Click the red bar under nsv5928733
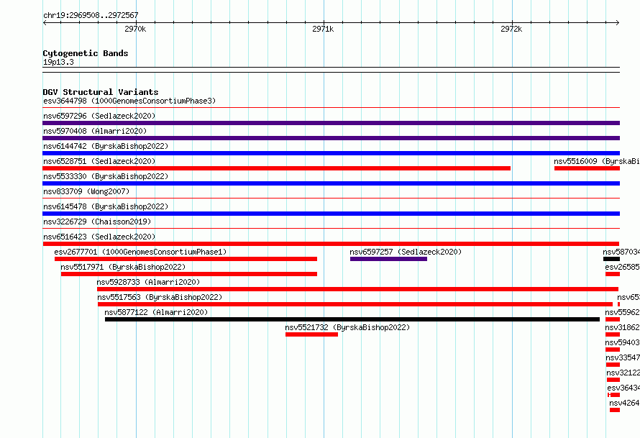Screen dimensions: 640x438 [x=357, y=289]
